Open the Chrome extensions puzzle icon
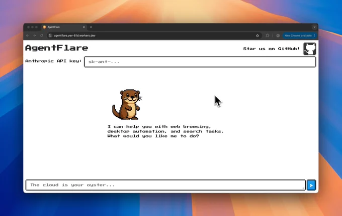 268,36
